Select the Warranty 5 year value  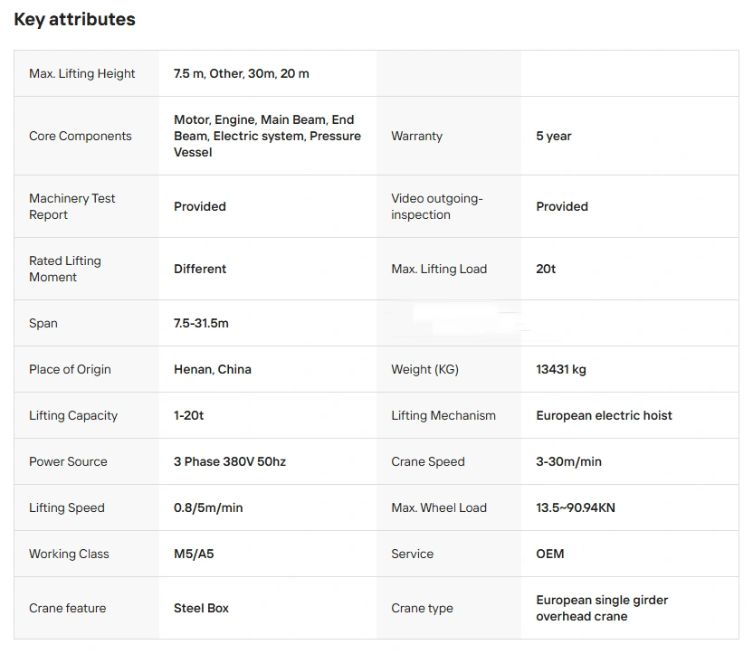point(554,137)
